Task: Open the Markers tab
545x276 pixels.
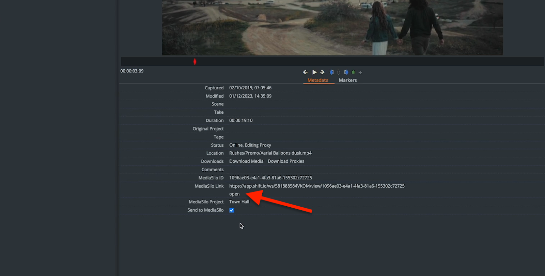Action: 348,80
